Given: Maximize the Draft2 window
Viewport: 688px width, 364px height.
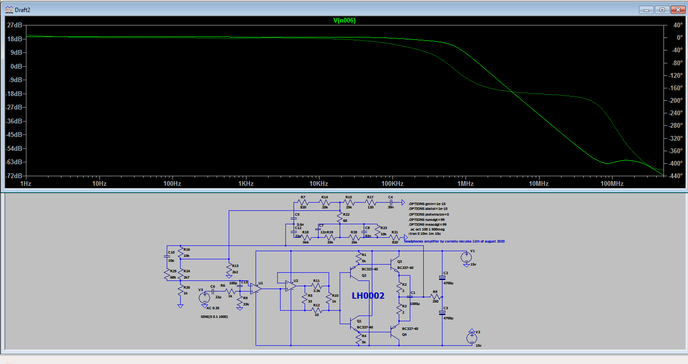Looking at the screenshot, I should 662,10.
